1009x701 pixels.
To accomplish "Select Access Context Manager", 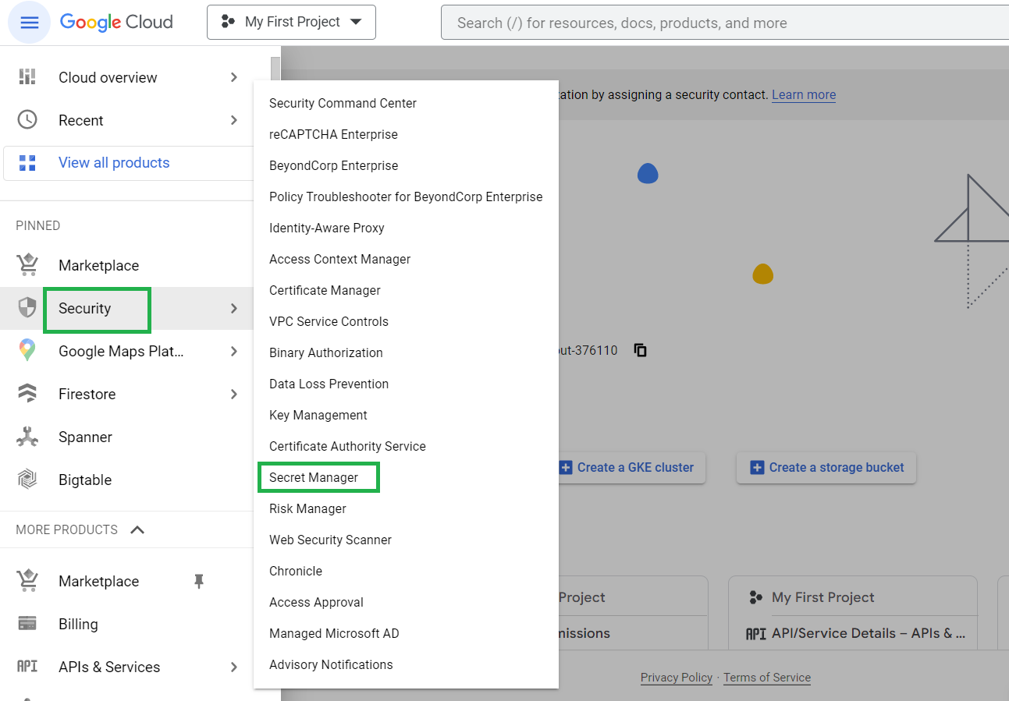I will pyautogui.click(x=339, y=259).
